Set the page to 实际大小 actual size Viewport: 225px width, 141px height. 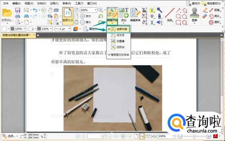pyautogui.click(x=68, y=16)
